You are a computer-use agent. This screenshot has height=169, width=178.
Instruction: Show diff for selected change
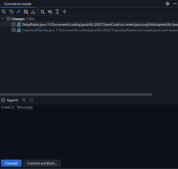18,12
